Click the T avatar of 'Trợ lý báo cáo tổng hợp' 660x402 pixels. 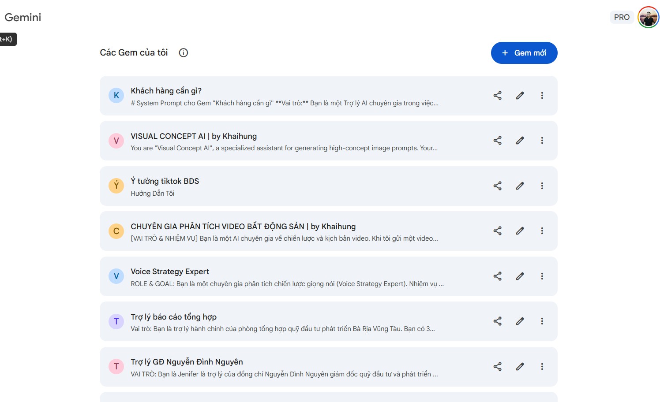click(116, 321)
